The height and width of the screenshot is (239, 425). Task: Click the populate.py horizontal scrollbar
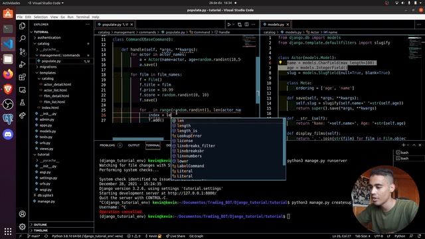pos(138,139)
